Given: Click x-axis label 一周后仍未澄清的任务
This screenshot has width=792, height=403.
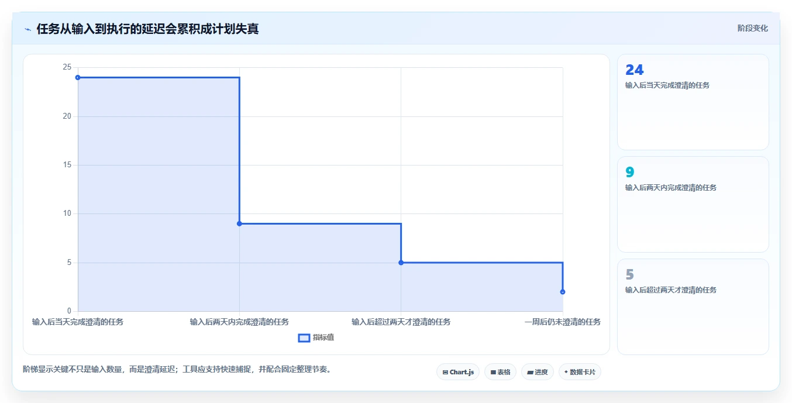Looking at the screenshot, I should click(x=563, y=322).
